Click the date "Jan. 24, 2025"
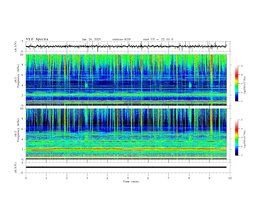The width and height of the screenshot is (259, 200). tap(91, 39)
